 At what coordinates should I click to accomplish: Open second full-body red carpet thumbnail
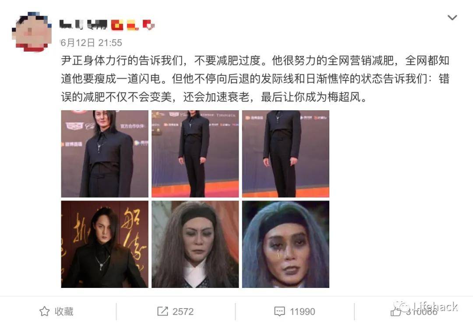click(x=195, y=154)
